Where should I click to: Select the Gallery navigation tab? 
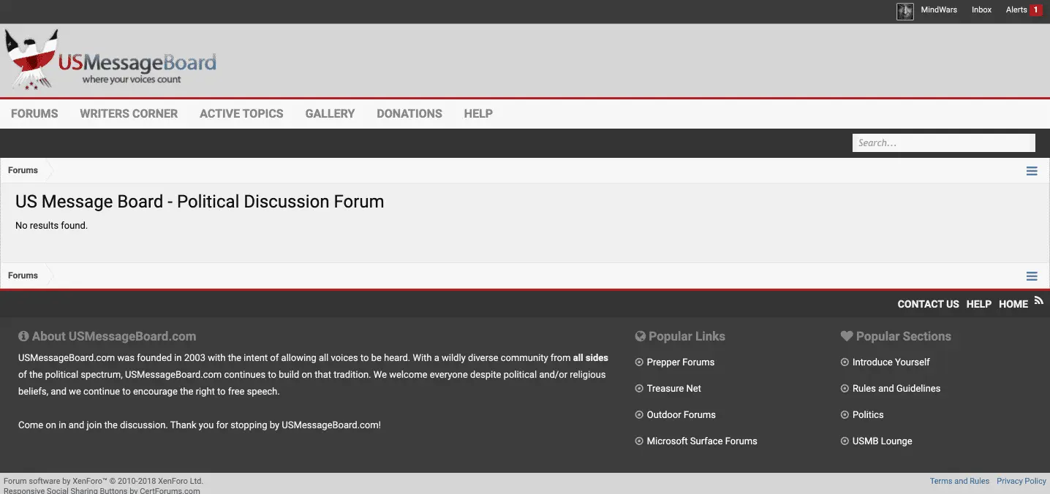pyautogui.click(x=330, y=113)
